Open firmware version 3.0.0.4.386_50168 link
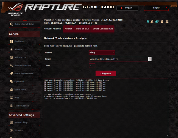 [112, 20]
